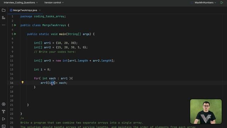Click 'MergeTwoArrays' class name in code
Screen dimensions: 227x128
pyautogui.click(x=54, y=25)
